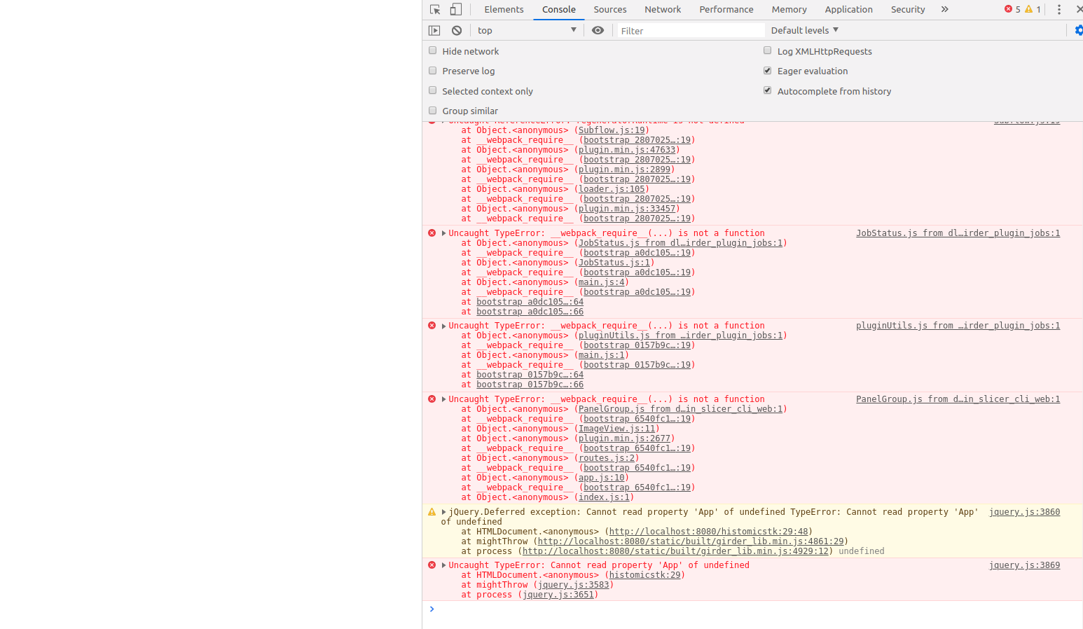Screen dimensions: 1083x629
Task: Switch to the Application tab
Action: (x=849, y=9)
